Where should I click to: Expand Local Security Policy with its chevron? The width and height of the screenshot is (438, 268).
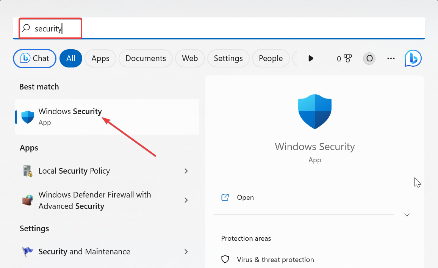pyautogui.click(x=186, y=171)
